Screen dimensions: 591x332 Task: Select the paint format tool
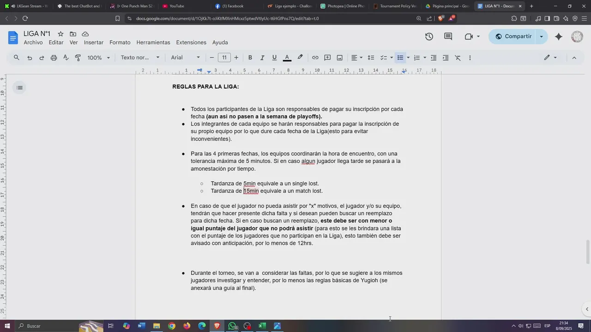(x=78, y=58)
